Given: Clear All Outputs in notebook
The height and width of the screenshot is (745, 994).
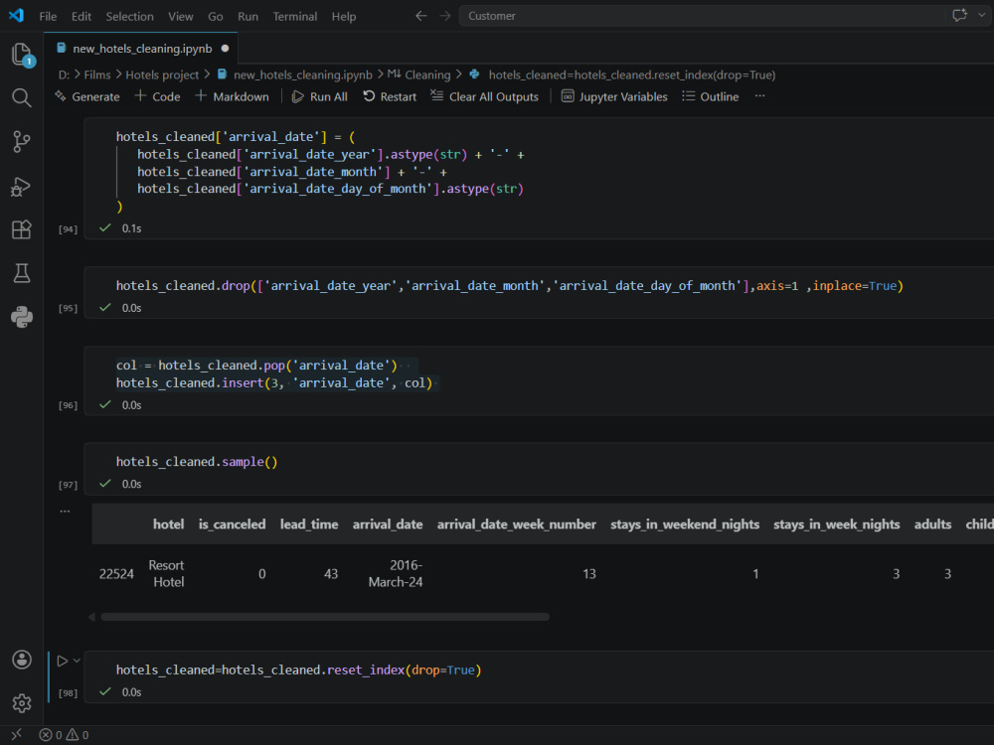Looking at the screenshot, I should tap(485, 96).
